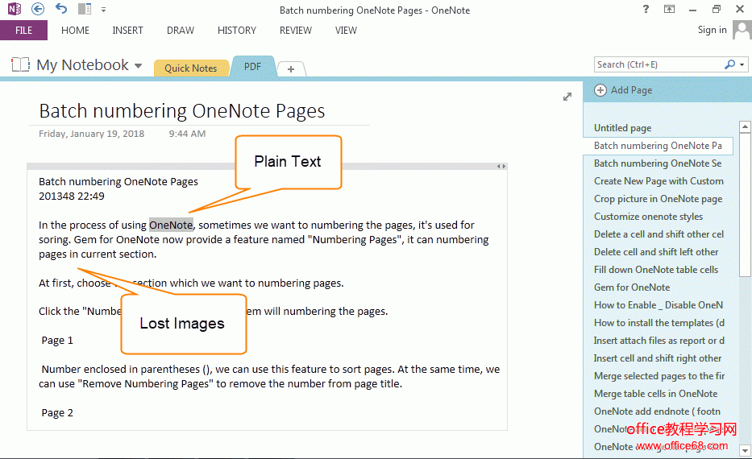
Task: Click the Back navigation arrow icon
Action: tap(38, 10)
